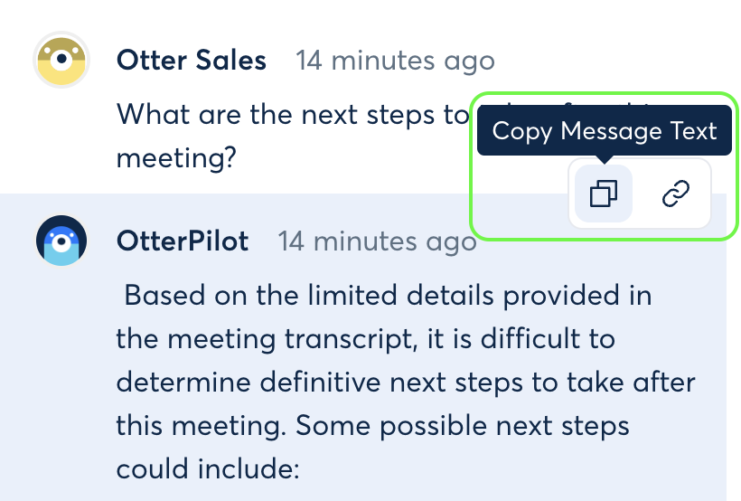The width and height of the screenshot is (741, 501).
Task: Click the timestamp next to Otter Sales
Action: (395, 61)
